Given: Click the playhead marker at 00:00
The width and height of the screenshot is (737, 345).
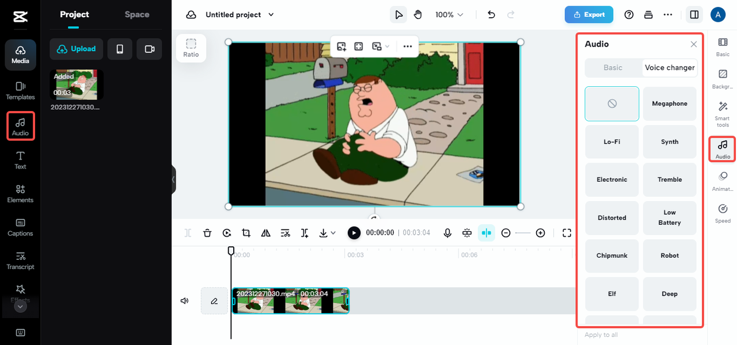Looking at the screenshot, I should (231, 251).
